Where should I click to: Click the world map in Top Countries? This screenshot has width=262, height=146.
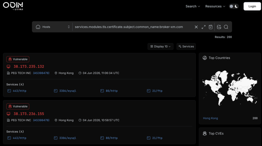point(230,88)
